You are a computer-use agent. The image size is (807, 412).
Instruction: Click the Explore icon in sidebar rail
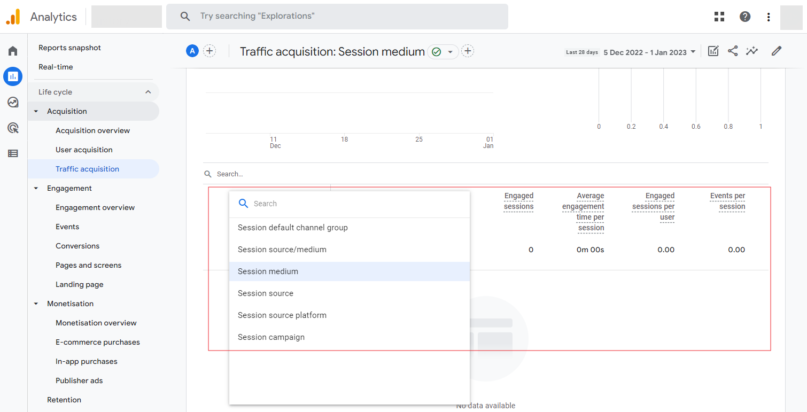(x=13, y=102)
